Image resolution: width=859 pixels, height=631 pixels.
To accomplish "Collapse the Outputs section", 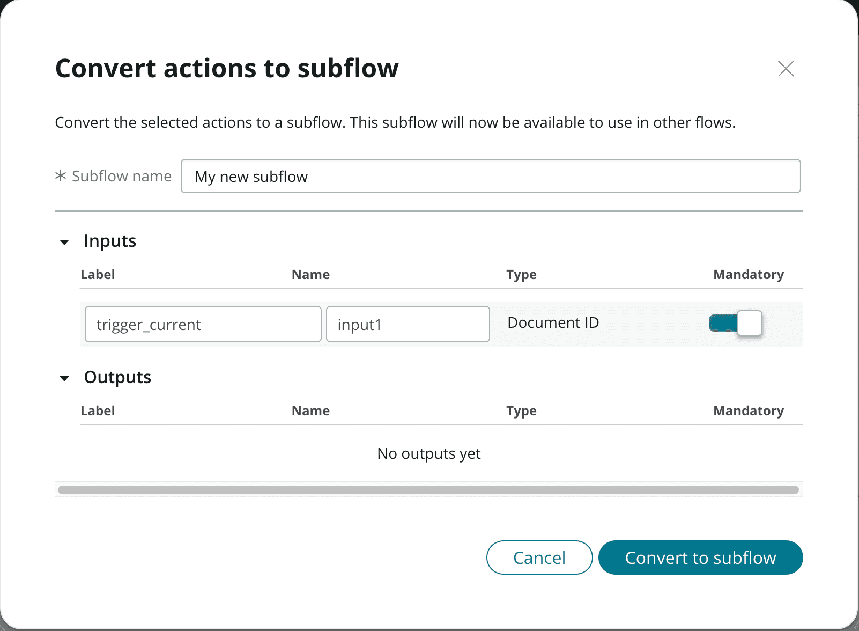I will pyautogui.click(x=64, y=378).
